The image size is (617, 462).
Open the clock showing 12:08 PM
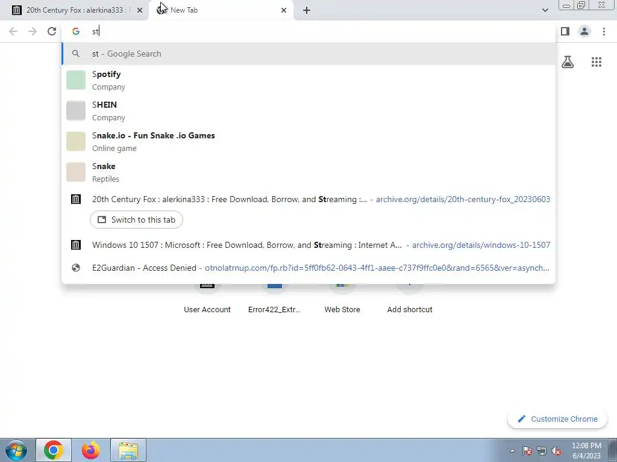pos(586,451)
